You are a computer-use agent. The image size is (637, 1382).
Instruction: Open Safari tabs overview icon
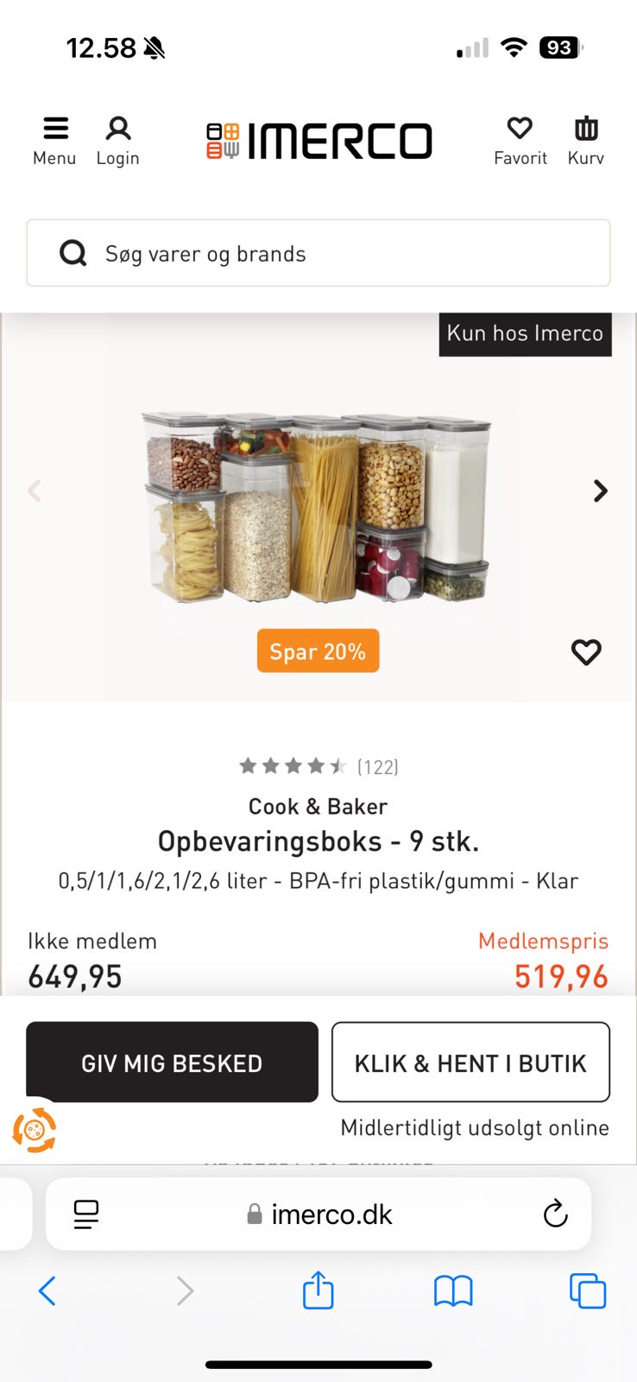point(588,1291)
